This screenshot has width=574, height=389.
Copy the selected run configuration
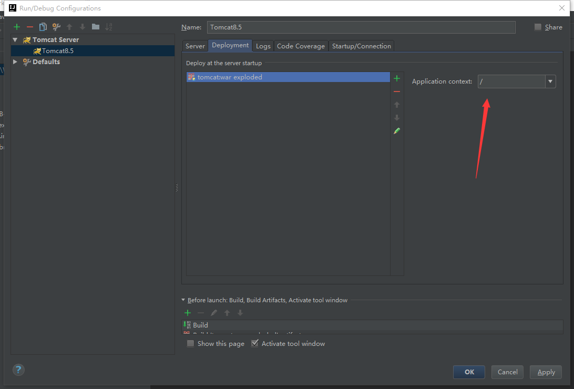[x=43, y=27]
